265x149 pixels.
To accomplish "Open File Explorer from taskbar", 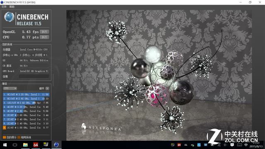I will [25, 145].
